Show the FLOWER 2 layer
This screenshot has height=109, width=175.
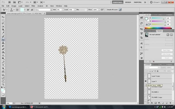pos(146,92)
